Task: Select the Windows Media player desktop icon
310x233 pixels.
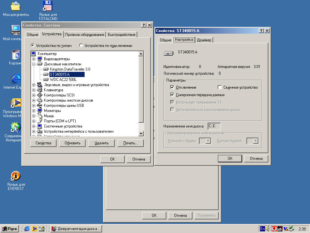Action: [x=15, y=103]
